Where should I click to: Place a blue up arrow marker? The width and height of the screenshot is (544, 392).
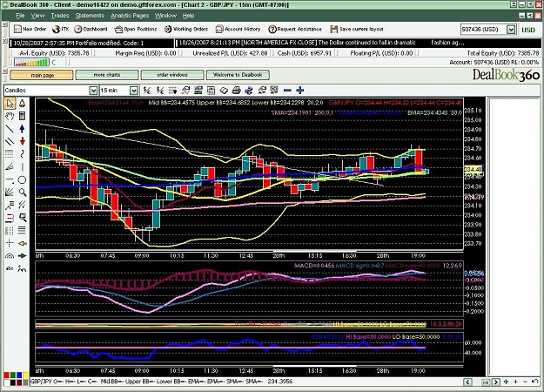pos(23,129)
